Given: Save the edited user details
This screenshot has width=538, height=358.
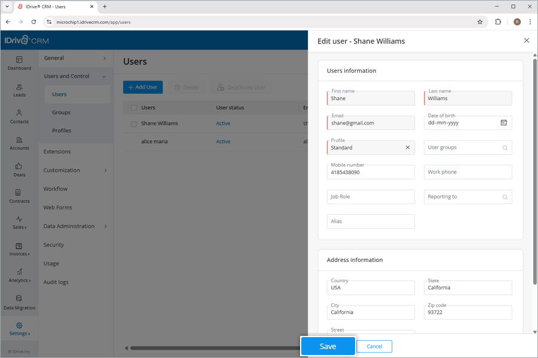Looking at the screenshot, I should point(328,346).
